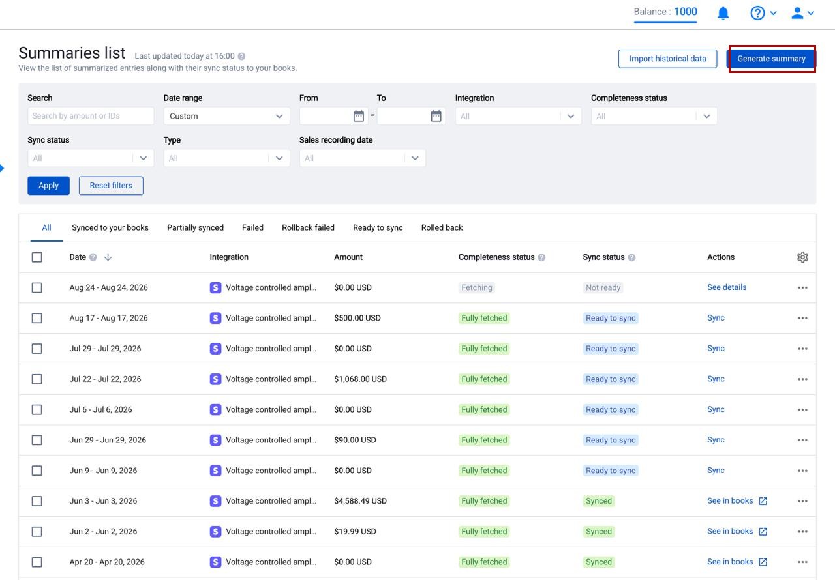
Task: Click the info icon beside Last updated
Action: pos(241,57)
